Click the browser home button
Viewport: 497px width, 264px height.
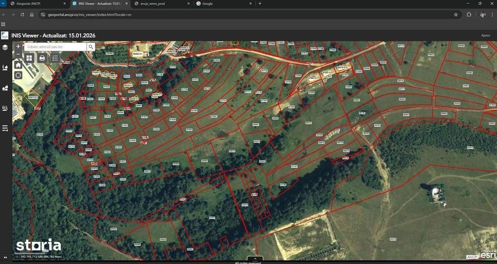pos(31,14)
